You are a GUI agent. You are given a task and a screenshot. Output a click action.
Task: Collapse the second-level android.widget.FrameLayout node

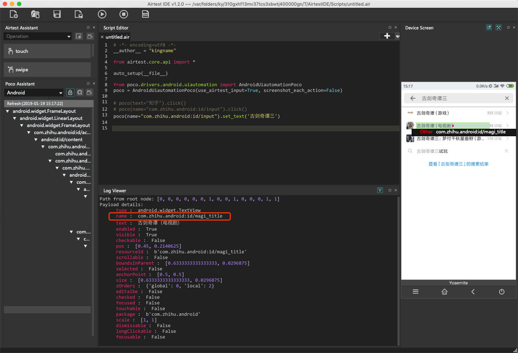22,125
